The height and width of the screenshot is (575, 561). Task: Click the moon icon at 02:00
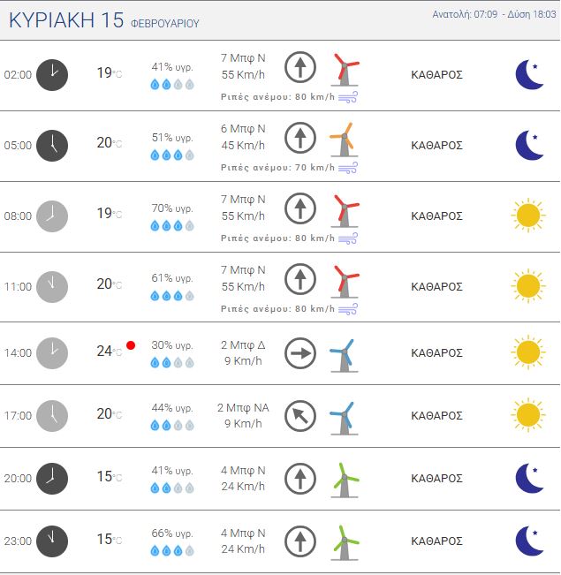pos(529,74)
